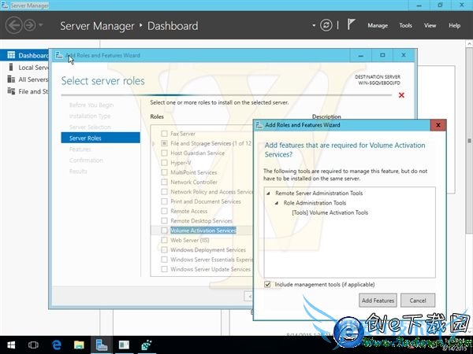Open the navigation history dropdown arrow
Image resolution: width=473 pixels, height=354 pixels.
click(x=41, y=25)
